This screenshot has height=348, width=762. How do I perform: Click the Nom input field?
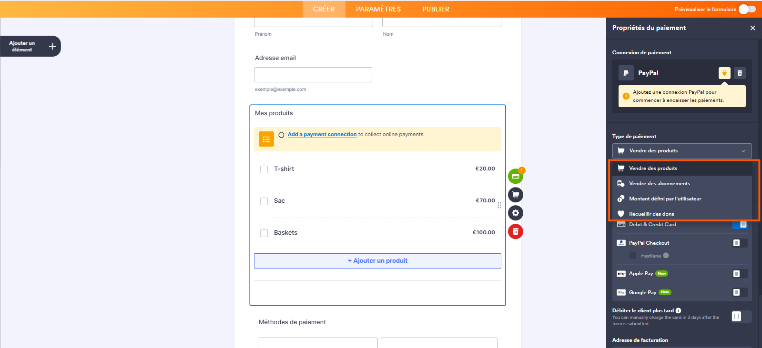[x=442, y=22]
